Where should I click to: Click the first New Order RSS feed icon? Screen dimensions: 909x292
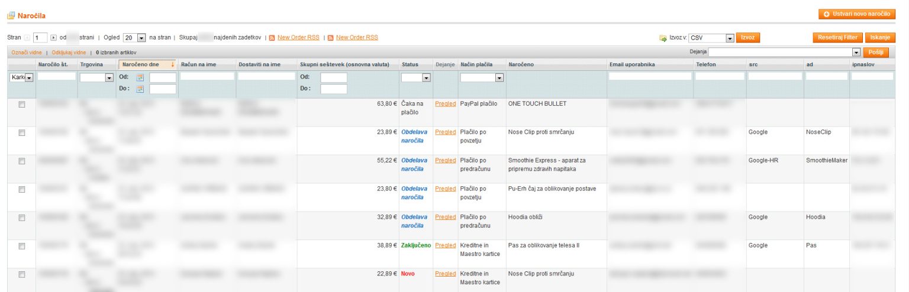point(272,38)
